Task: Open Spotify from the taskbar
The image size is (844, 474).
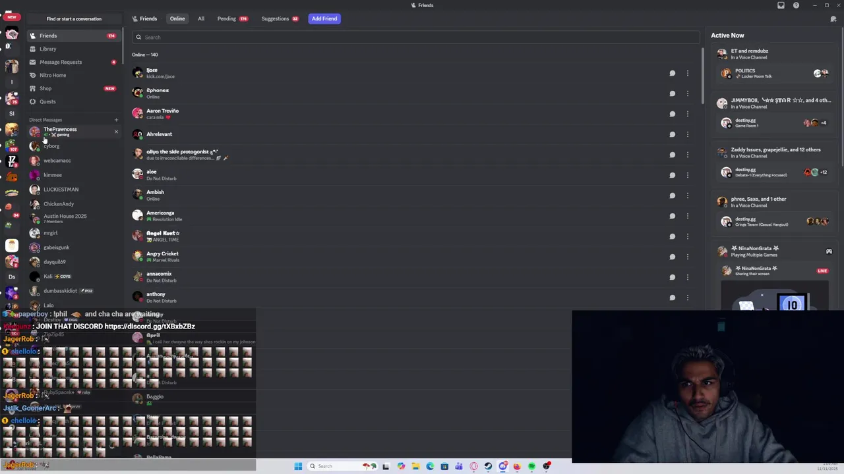Action: [531, 466]
